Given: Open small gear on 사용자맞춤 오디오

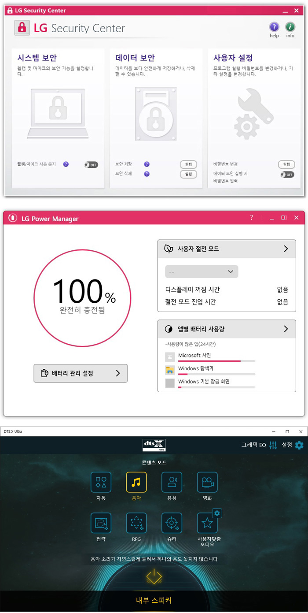Looking at the screenshot, I should coord(217,513).
